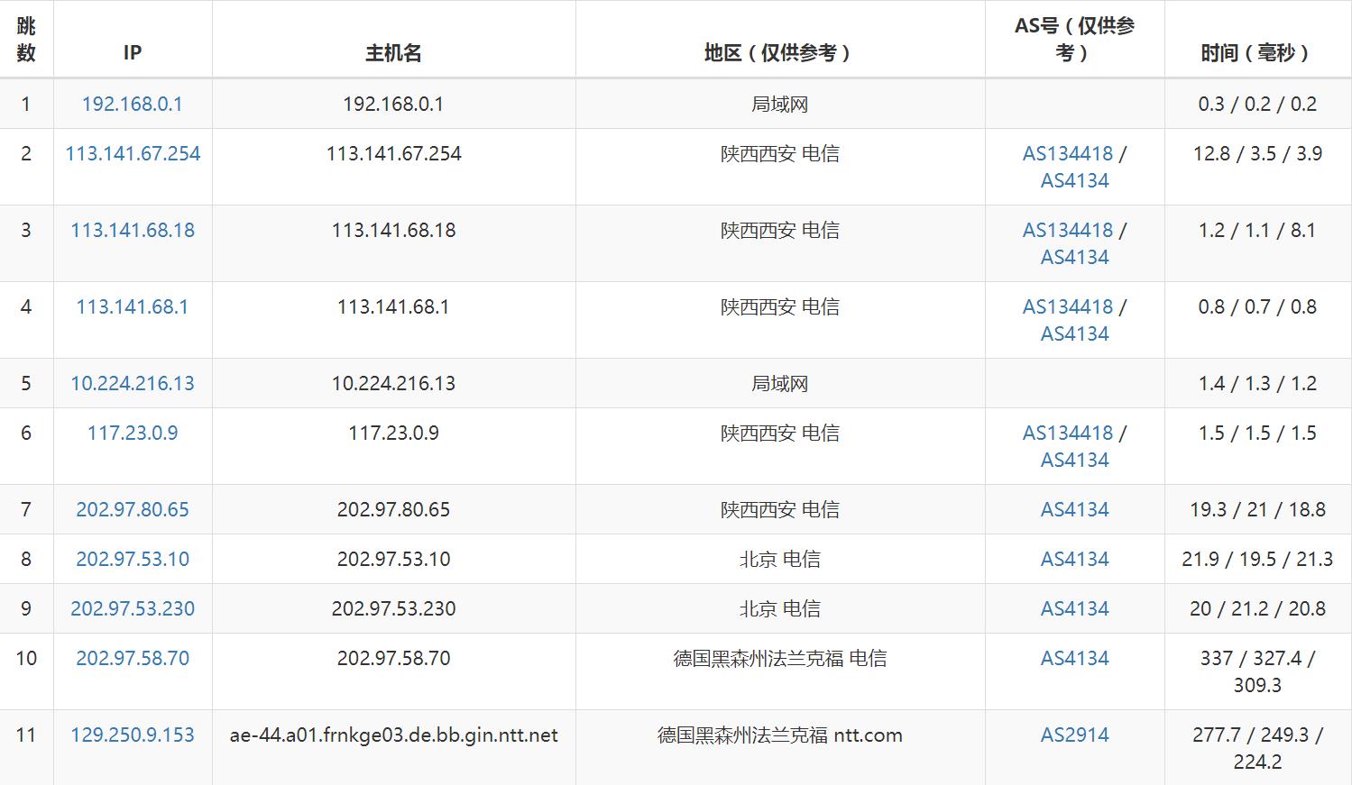Open AS4134 in the 202.97.80.65 row
1352x785 pixels.
(1074, 509)
